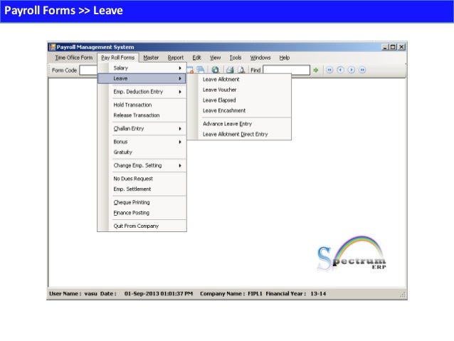Choose Hold Transaction
454x341 pixels.
pyautogui.click(x=142, y=105)
